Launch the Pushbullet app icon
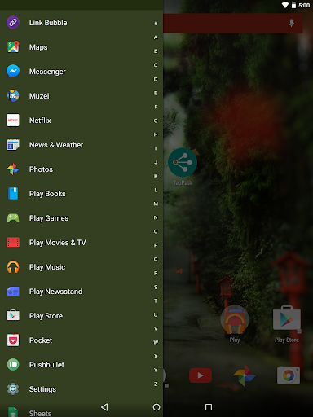 coord(13,365)
